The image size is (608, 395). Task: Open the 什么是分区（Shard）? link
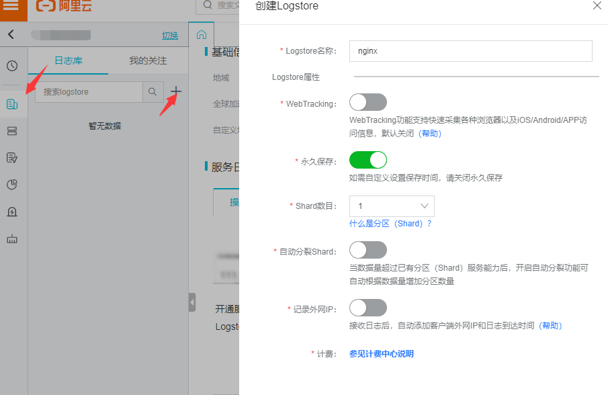click(x=390, y=224)
